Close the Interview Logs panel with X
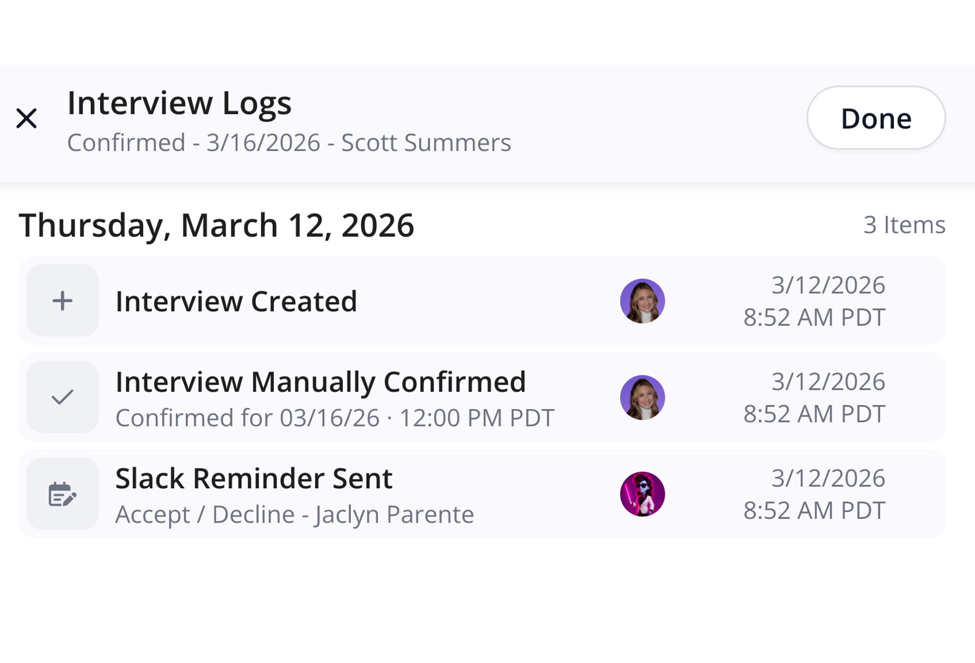Screen dimensions: 975x663 [x=27, y=118]
